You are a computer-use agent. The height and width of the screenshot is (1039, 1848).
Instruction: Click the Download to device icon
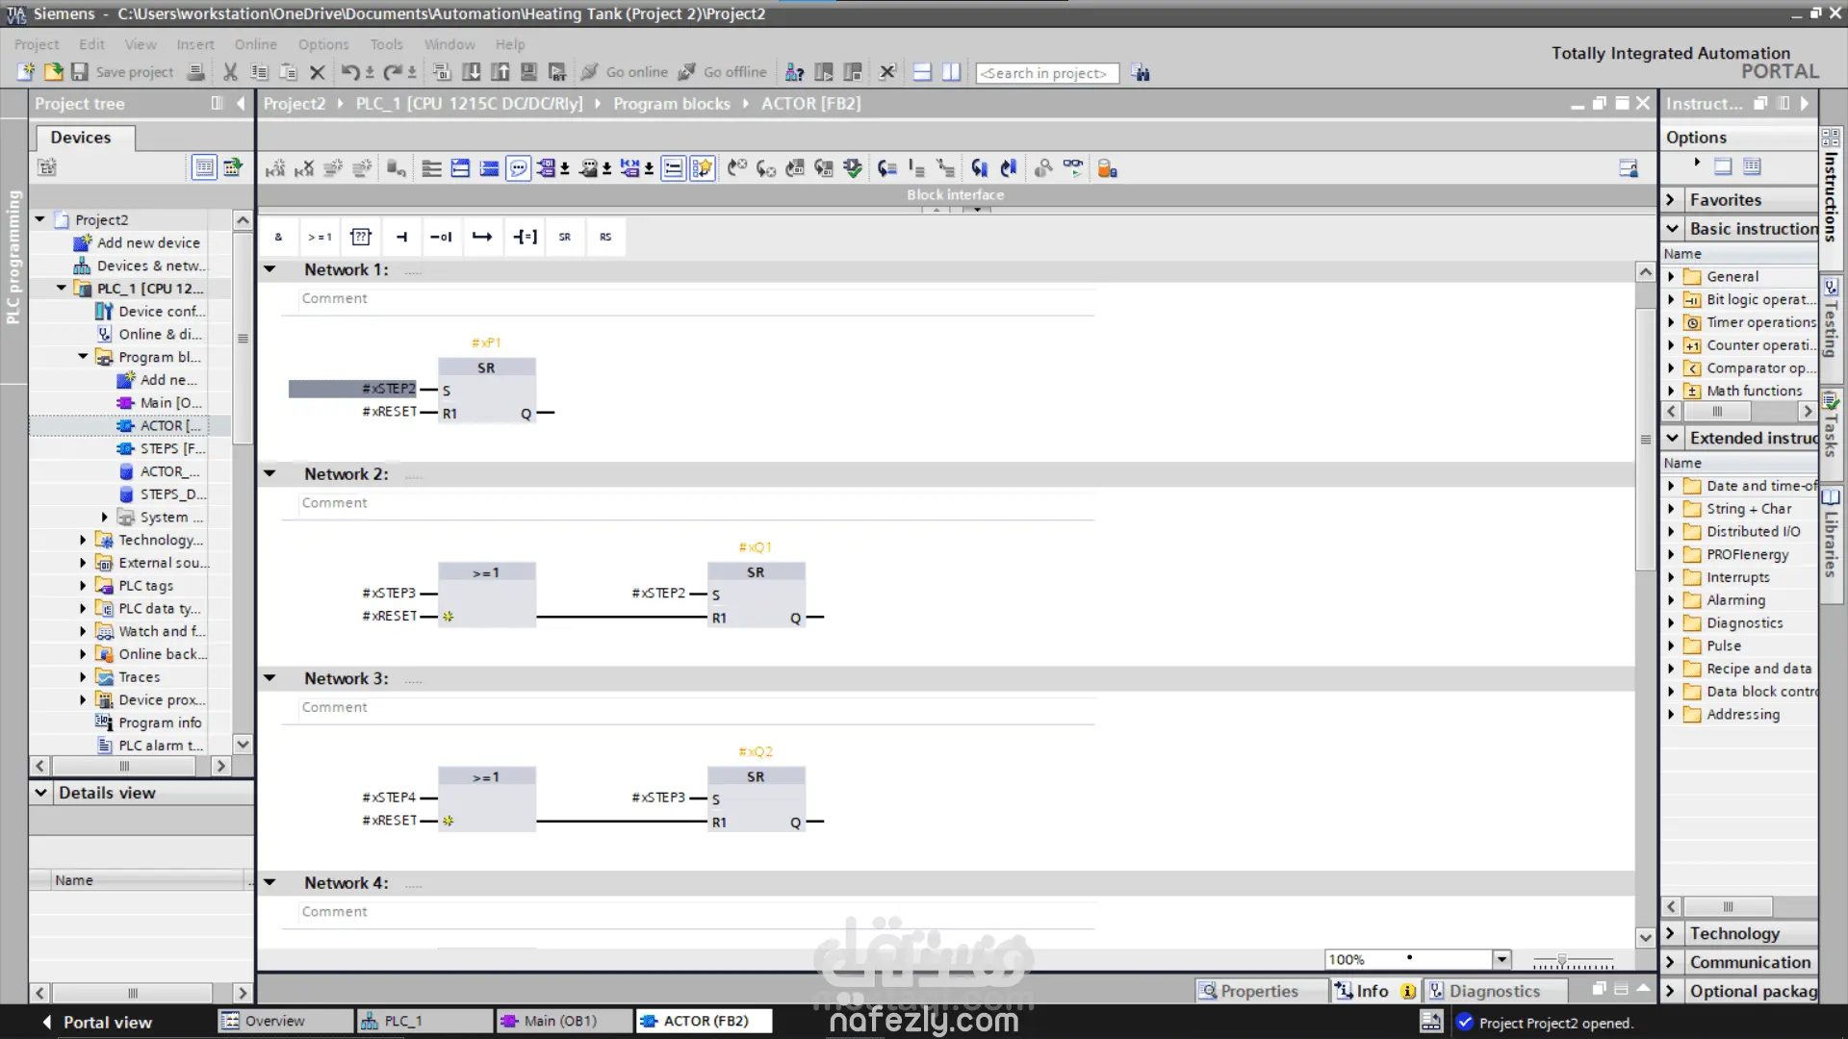(472, 72)
